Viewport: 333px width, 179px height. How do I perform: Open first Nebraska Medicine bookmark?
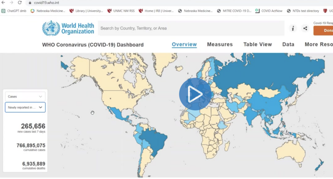pyautogui.click(x=48, y=11)
